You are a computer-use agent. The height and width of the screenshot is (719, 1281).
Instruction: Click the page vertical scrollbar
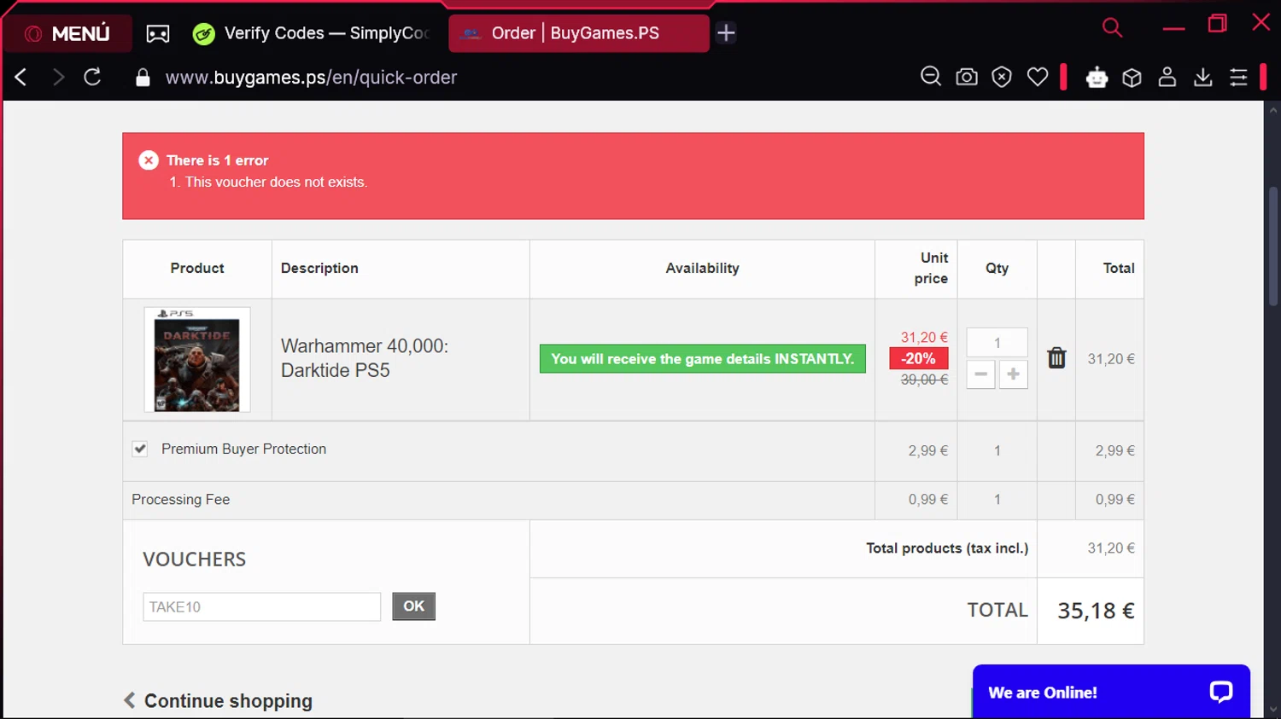[x=1273, y=246]
